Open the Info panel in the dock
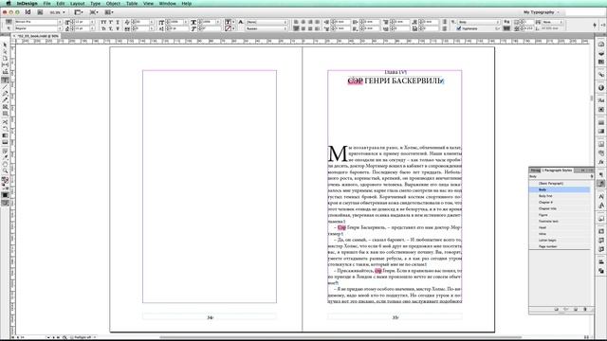The width and height of the screenshot is (607, 341). pos(601,88)
